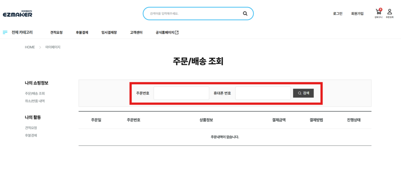This screenshot has height=189, width=401.
Task: Select 취소/반품 내역 in the sidebar
Action: click(x=35, y=101)
